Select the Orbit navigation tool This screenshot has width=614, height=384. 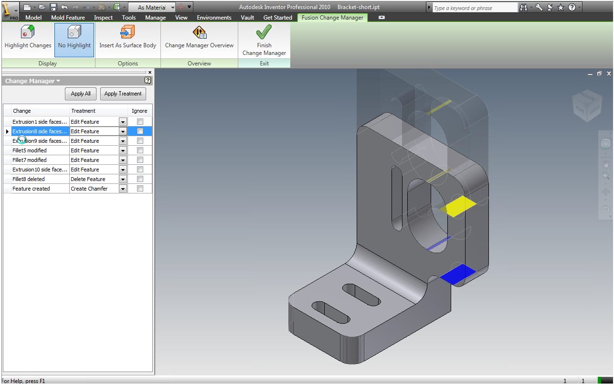coord(605,192)
